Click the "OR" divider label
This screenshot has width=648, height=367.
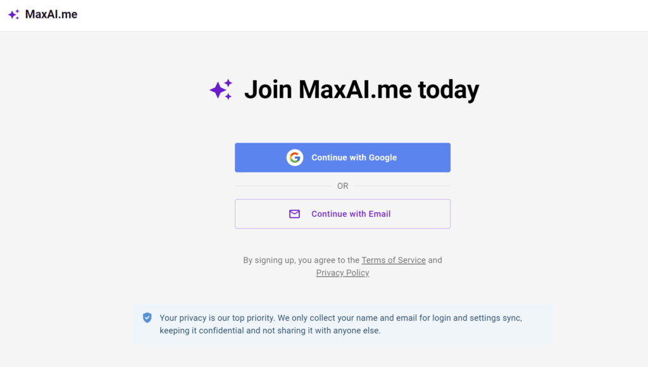click(x=342, y=186)
